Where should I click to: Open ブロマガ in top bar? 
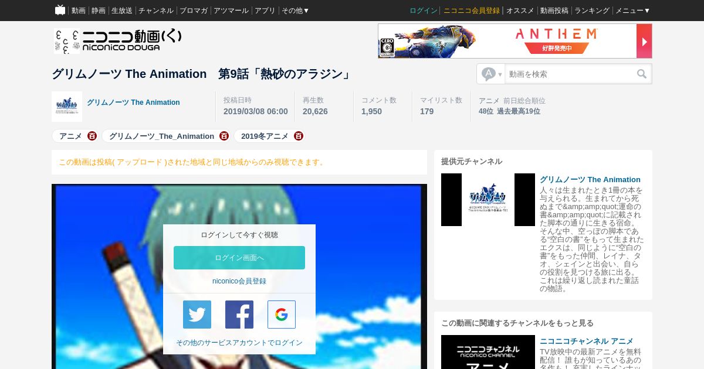pyautogui.click(x=194, y=11)
